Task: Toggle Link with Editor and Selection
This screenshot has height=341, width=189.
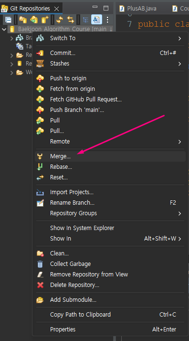Action: (x=71, y=20)
